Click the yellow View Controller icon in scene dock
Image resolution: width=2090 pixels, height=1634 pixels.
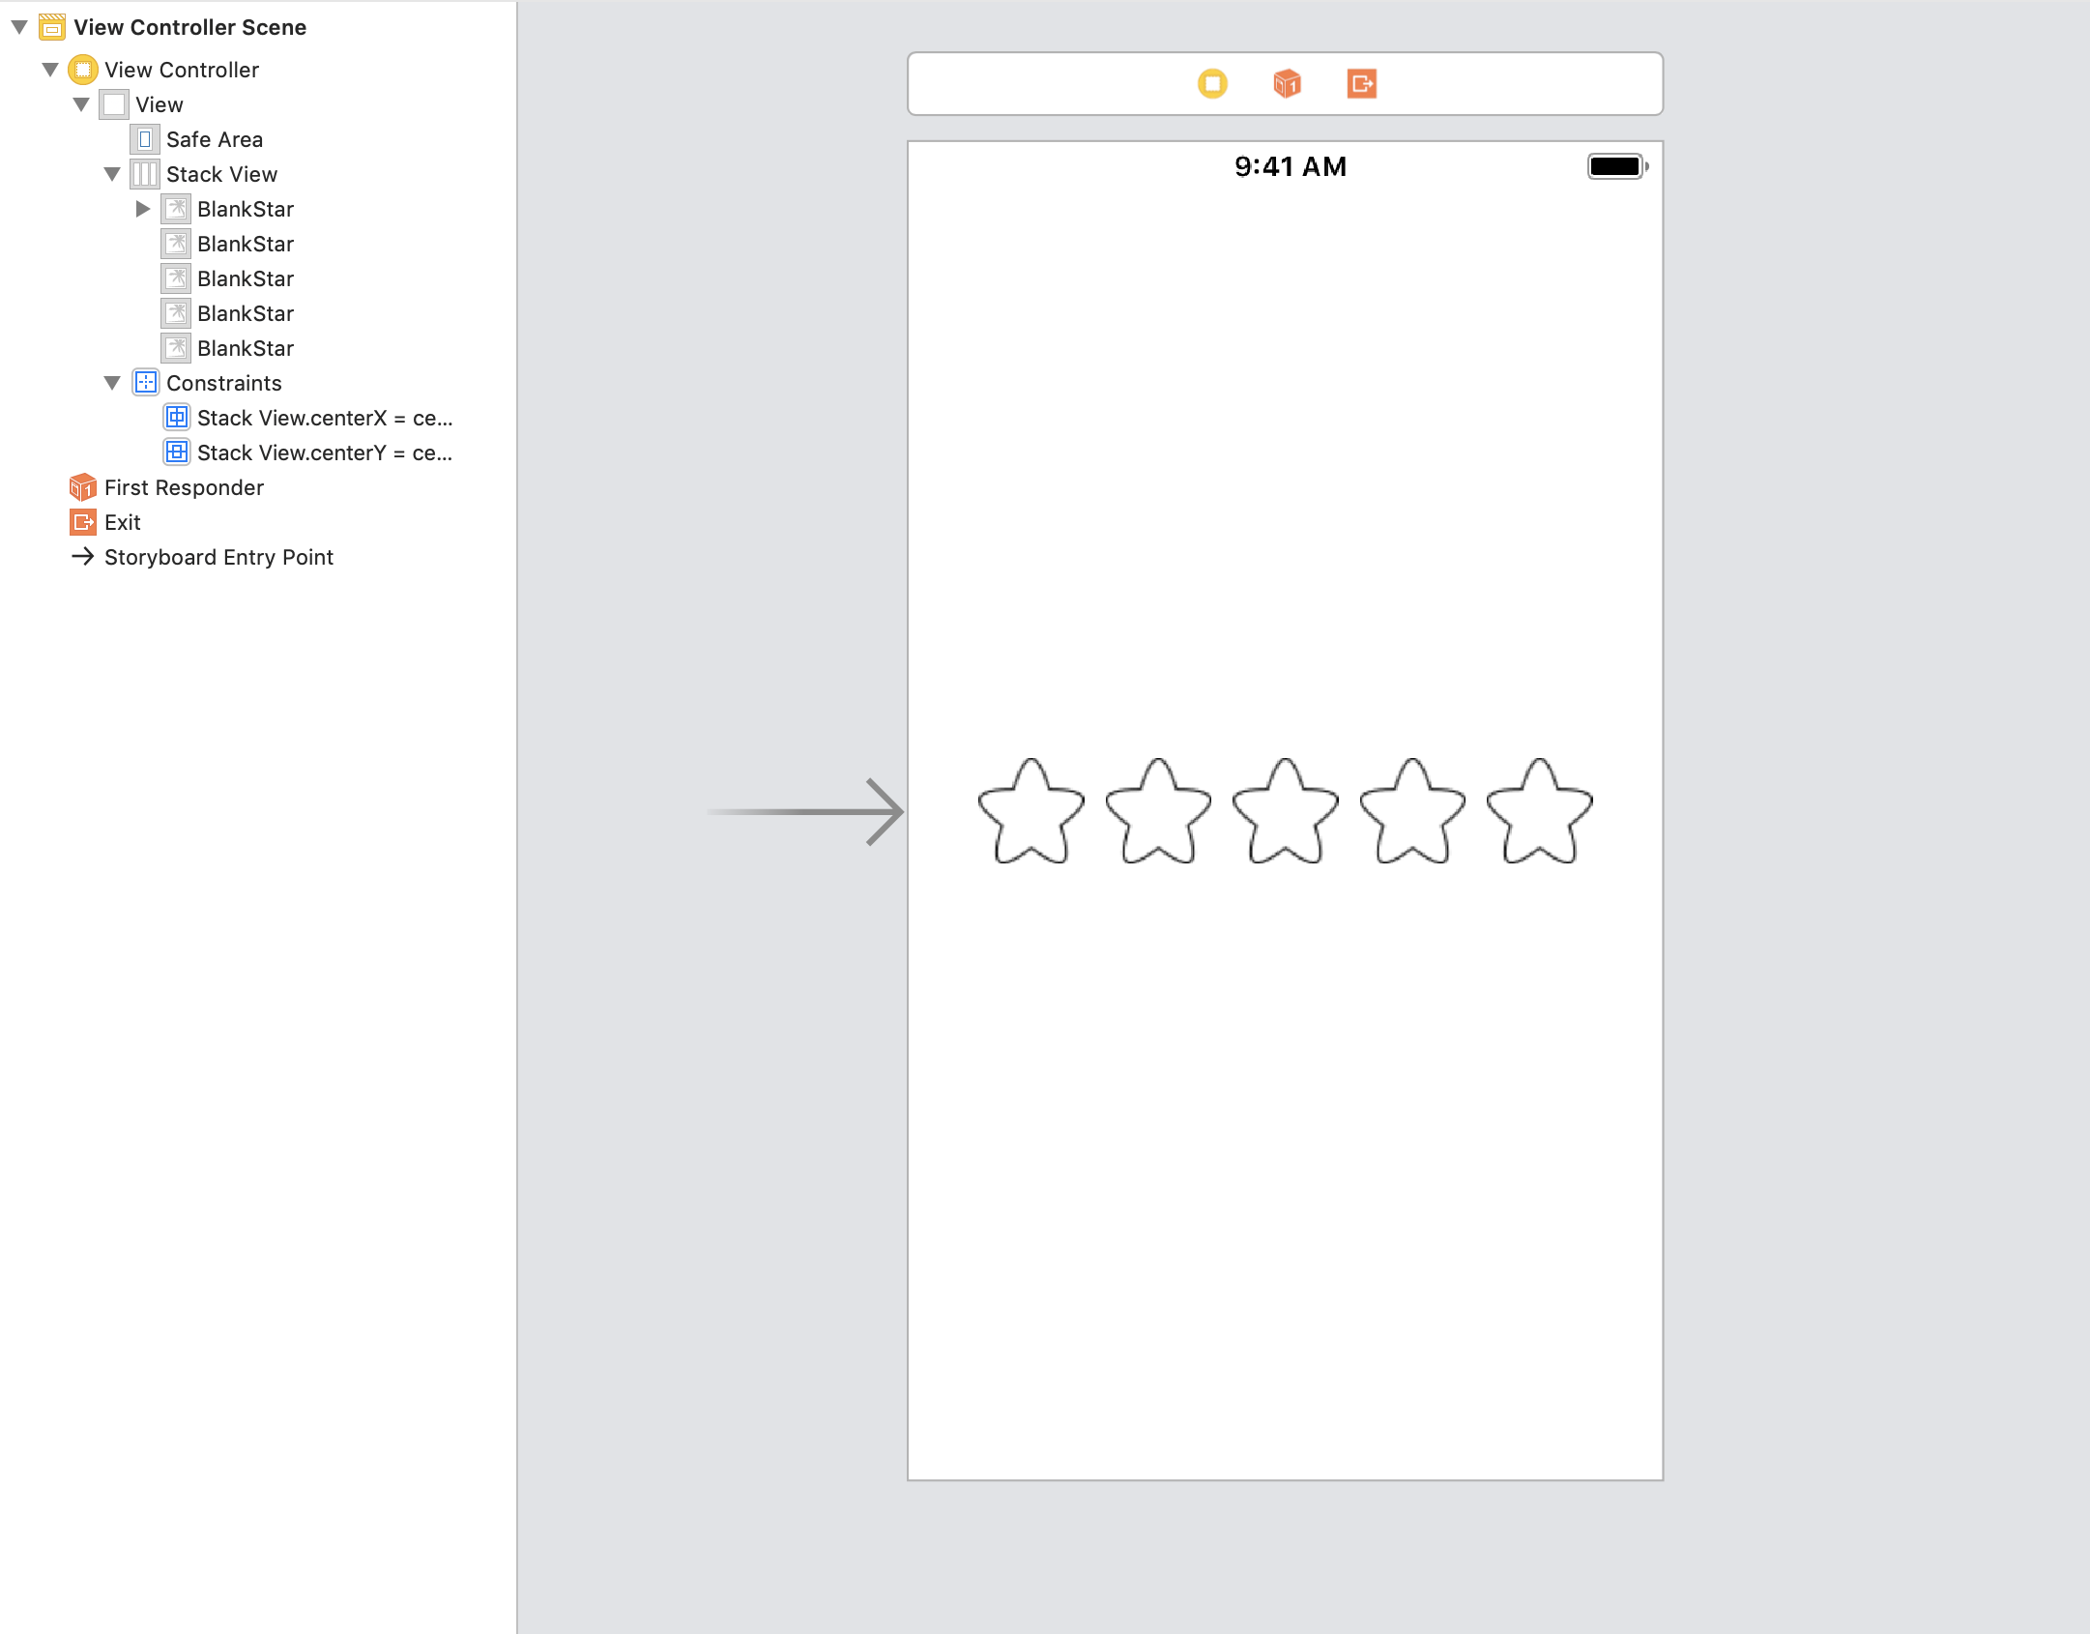[x=1212, y=84]
